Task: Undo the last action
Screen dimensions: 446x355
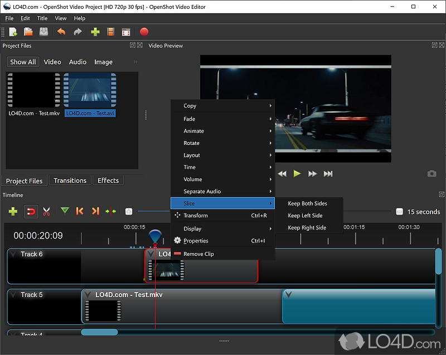Action: [61, 32]
